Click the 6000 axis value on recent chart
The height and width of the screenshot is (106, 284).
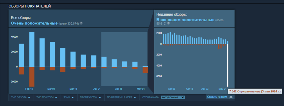click(159, 76)
